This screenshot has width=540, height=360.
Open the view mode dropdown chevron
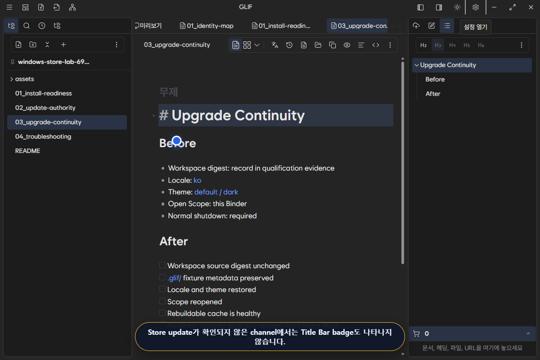(257, 45)
